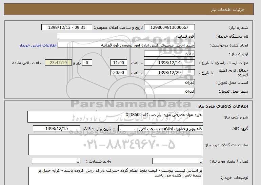Click the label اولویت نیاز
This screenshot has height=185, width=261.
pos(238,54)
